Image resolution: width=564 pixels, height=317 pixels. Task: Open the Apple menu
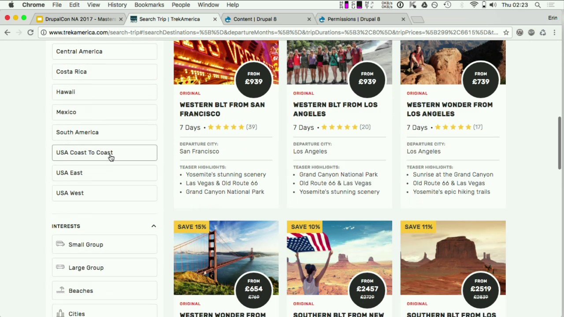11,5
